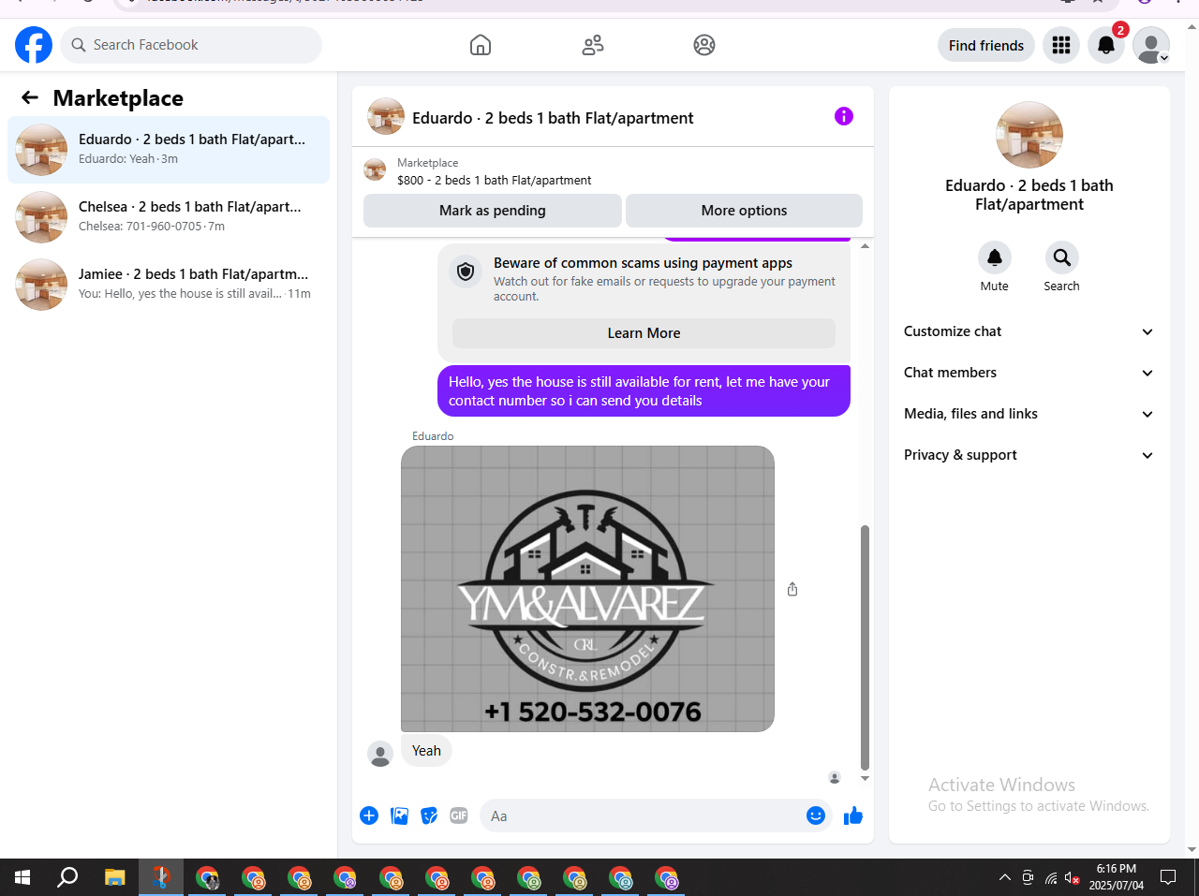Click the More options button
Image resolution: width=1199 pixels, height=896 pixels.
[x=744, y=211]
